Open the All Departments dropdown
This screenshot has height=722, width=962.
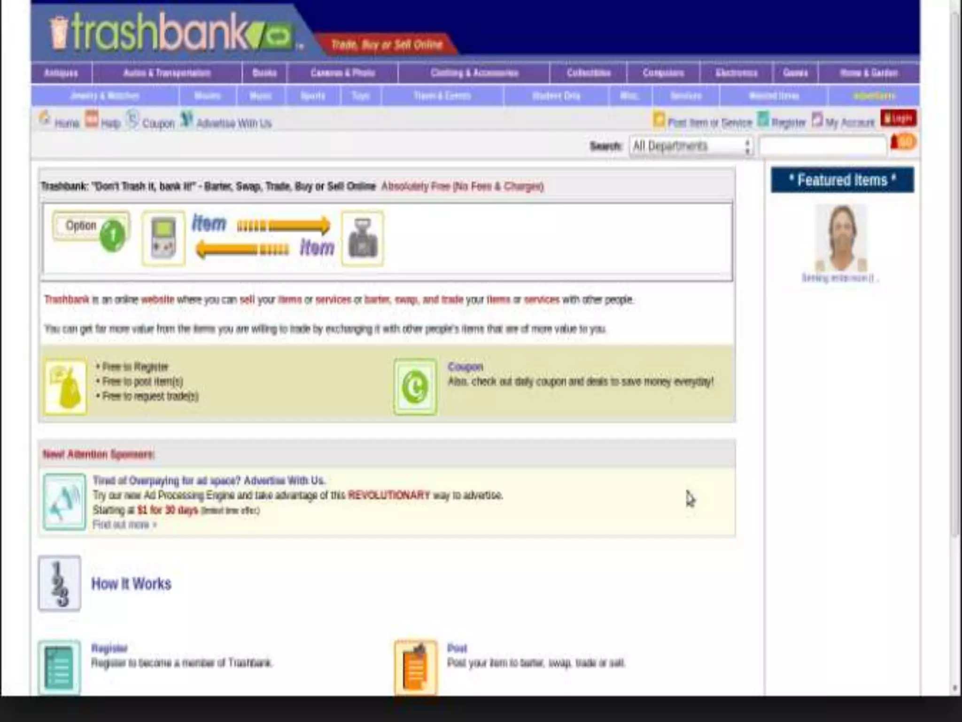pyautogui.click(x=691, y=146)
